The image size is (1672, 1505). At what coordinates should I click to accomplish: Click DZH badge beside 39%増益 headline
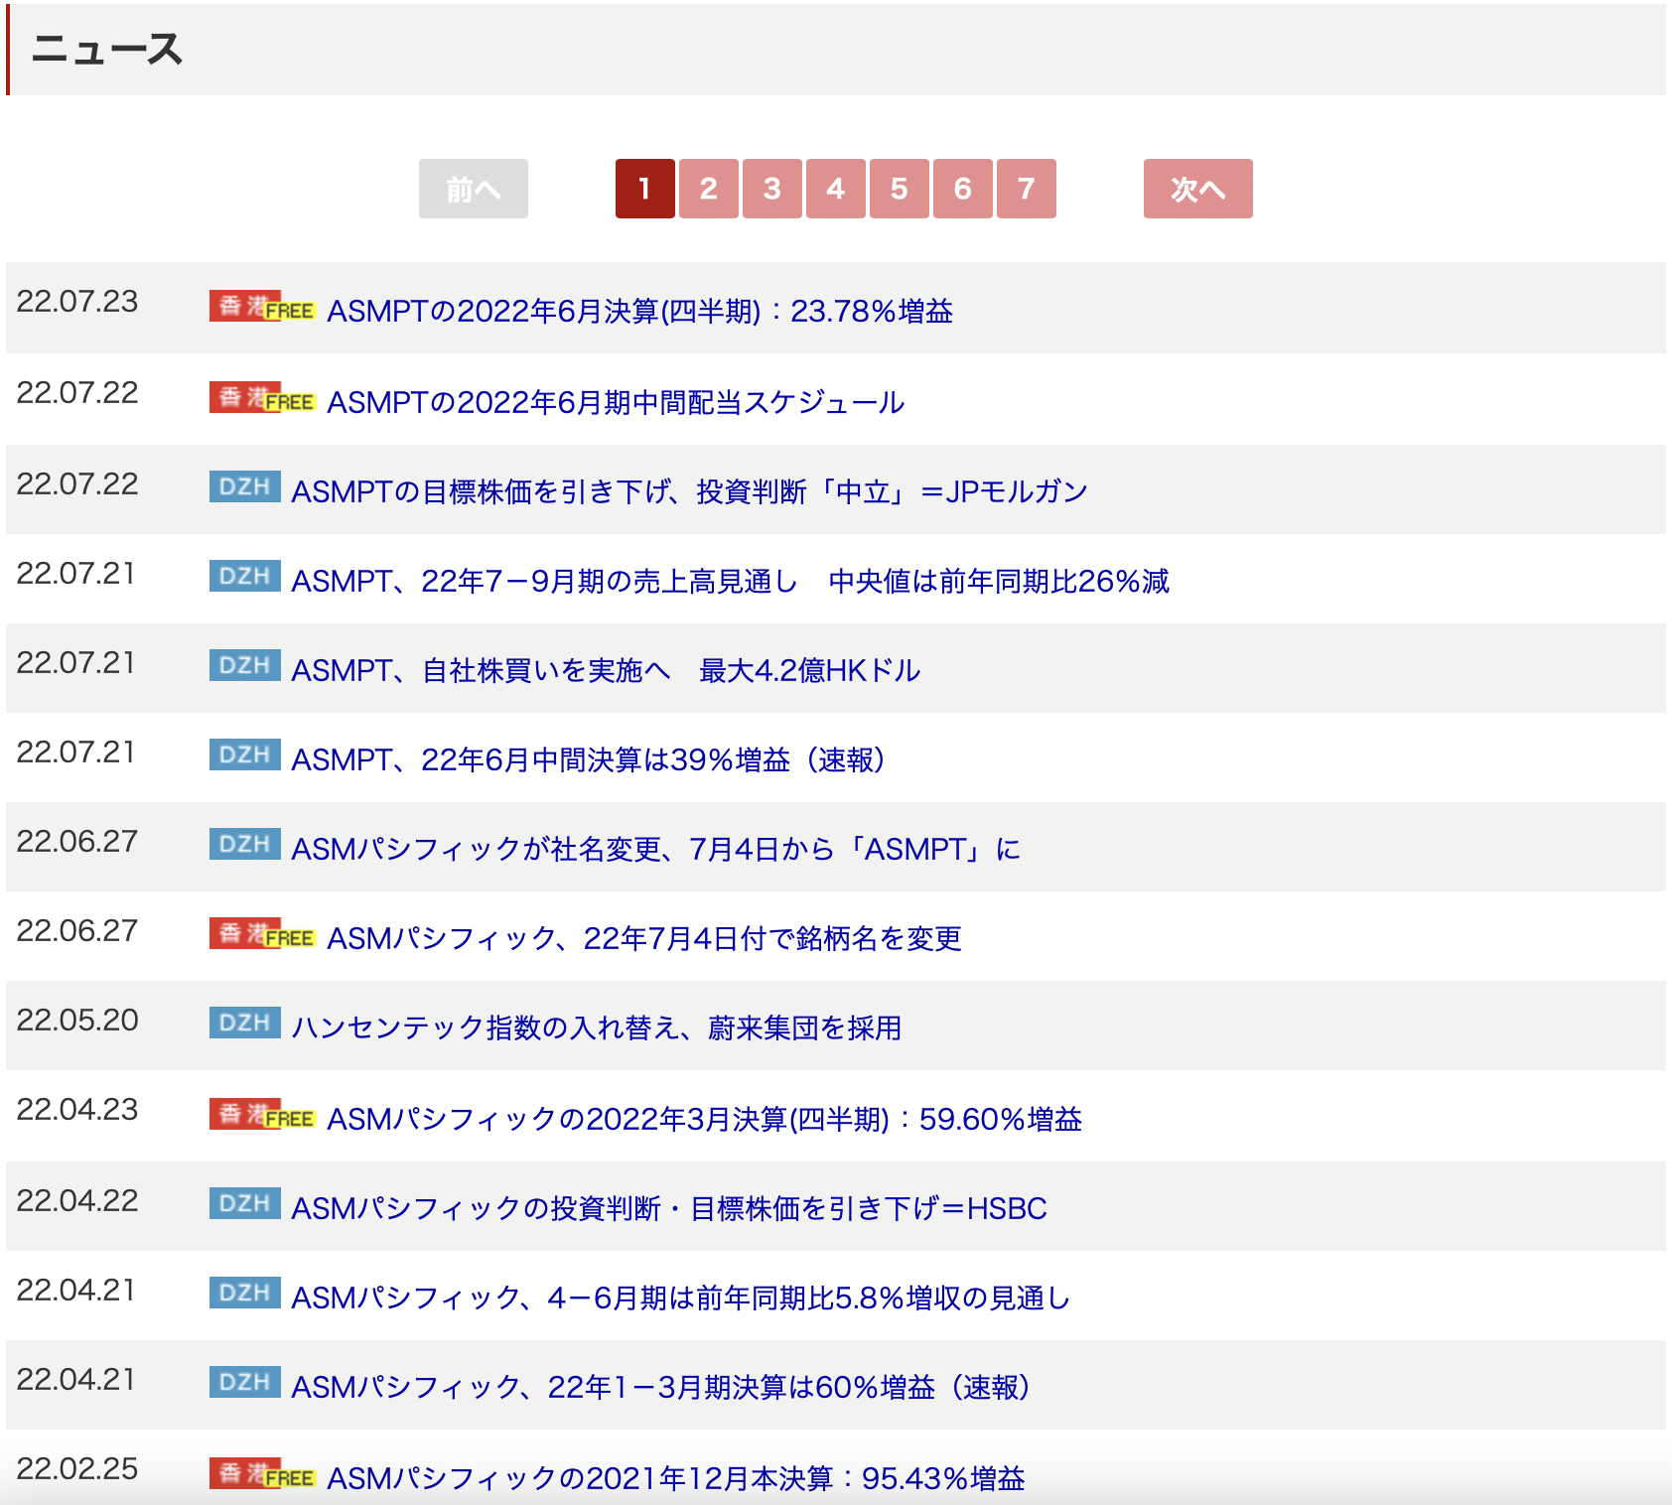245,754
